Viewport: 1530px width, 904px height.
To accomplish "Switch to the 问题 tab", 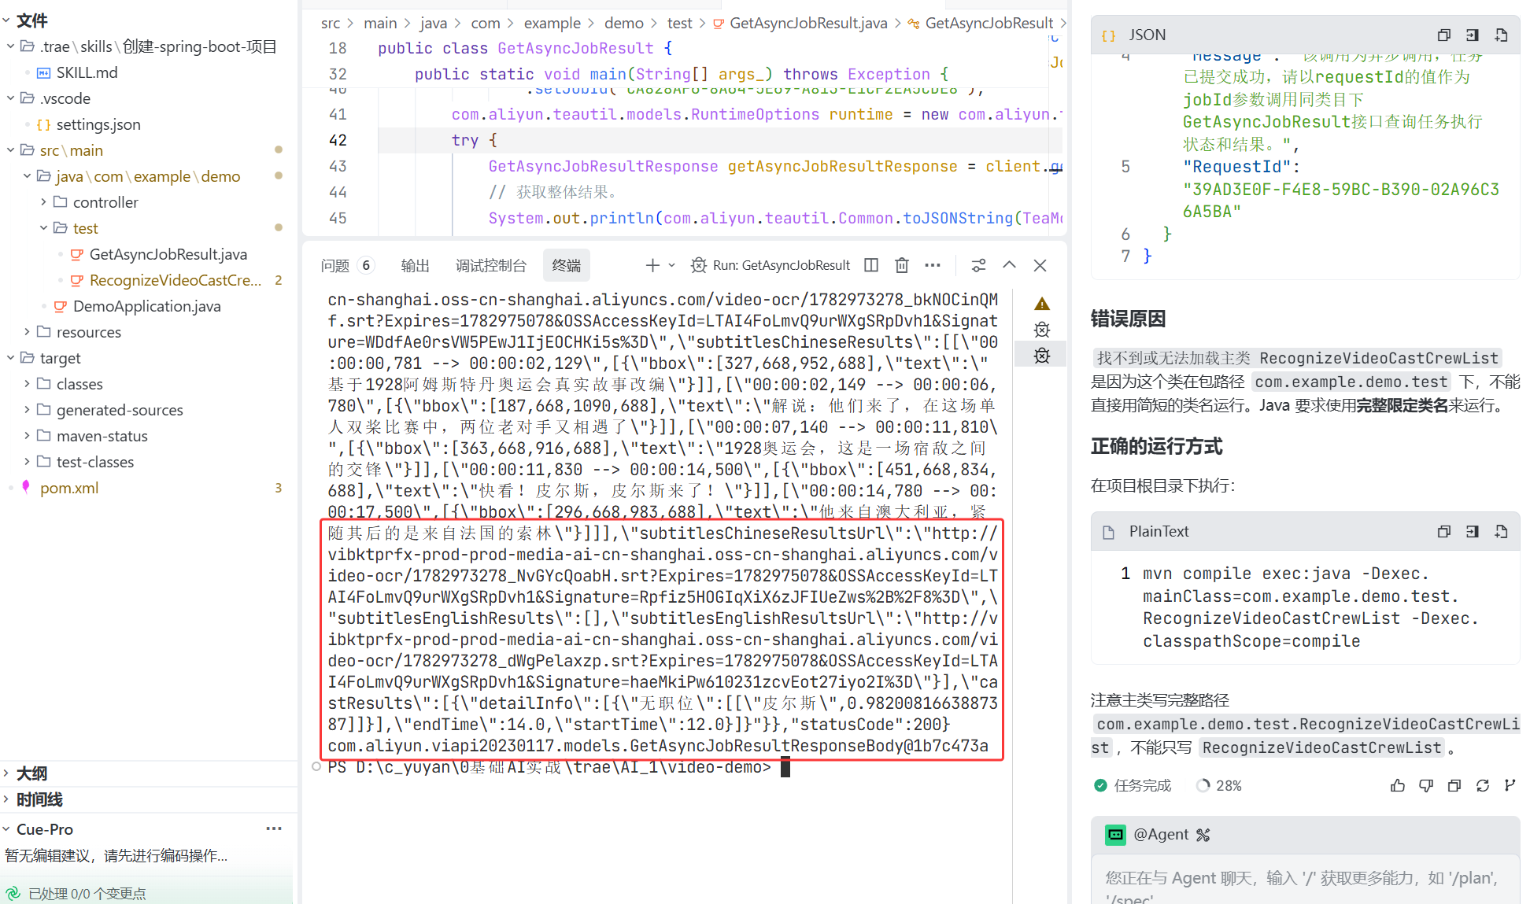I will [x=335, y=266].
